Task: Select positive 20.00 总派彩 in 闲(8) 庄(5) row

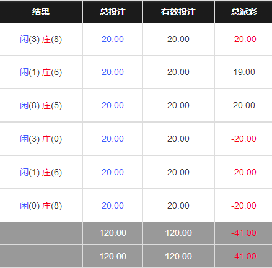Action: (244, 105)
